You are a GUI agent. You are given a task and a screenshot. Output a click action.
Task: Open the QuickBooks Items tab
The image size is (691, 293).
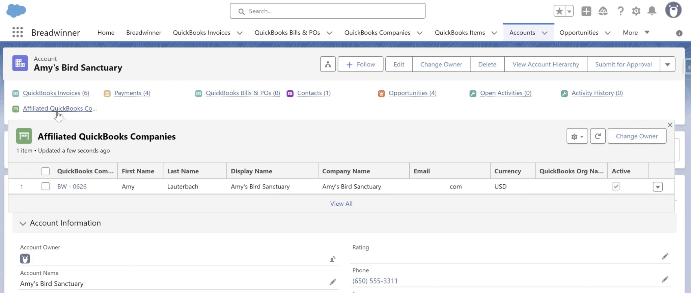click(x=460, y=33)
